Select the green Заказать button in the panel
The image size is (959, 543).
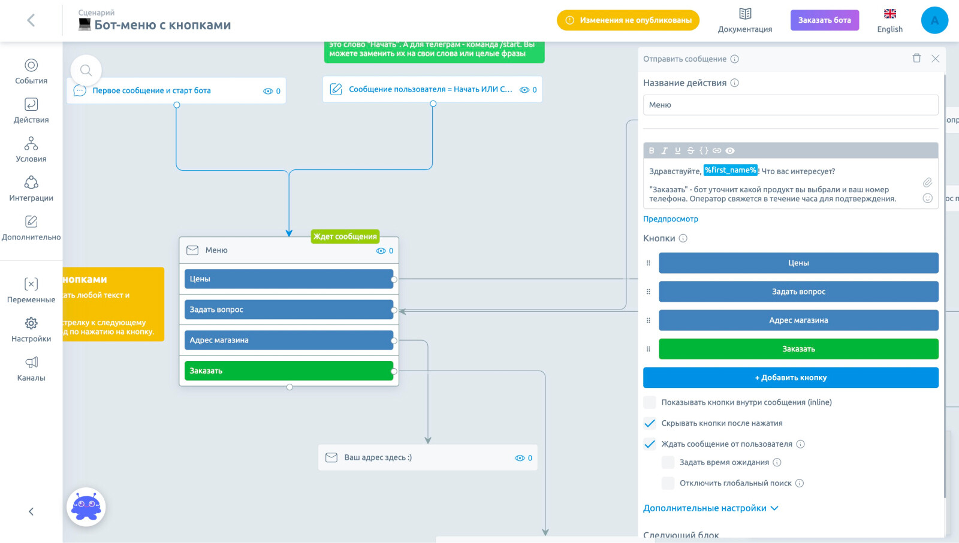coord(798,349)
